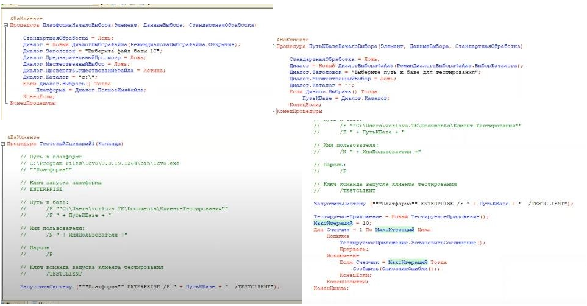The height and width of the screenshot is (306, 587).
Task: Collapse the ТестовыйСценарий1 procedure block
Action: [x=5, y=144]
